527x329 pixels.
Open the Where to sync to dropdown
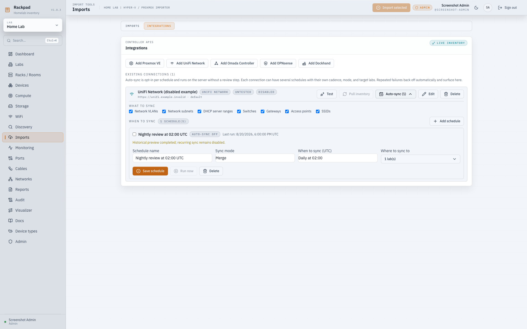pyautogui.click(x=421, y=159)
